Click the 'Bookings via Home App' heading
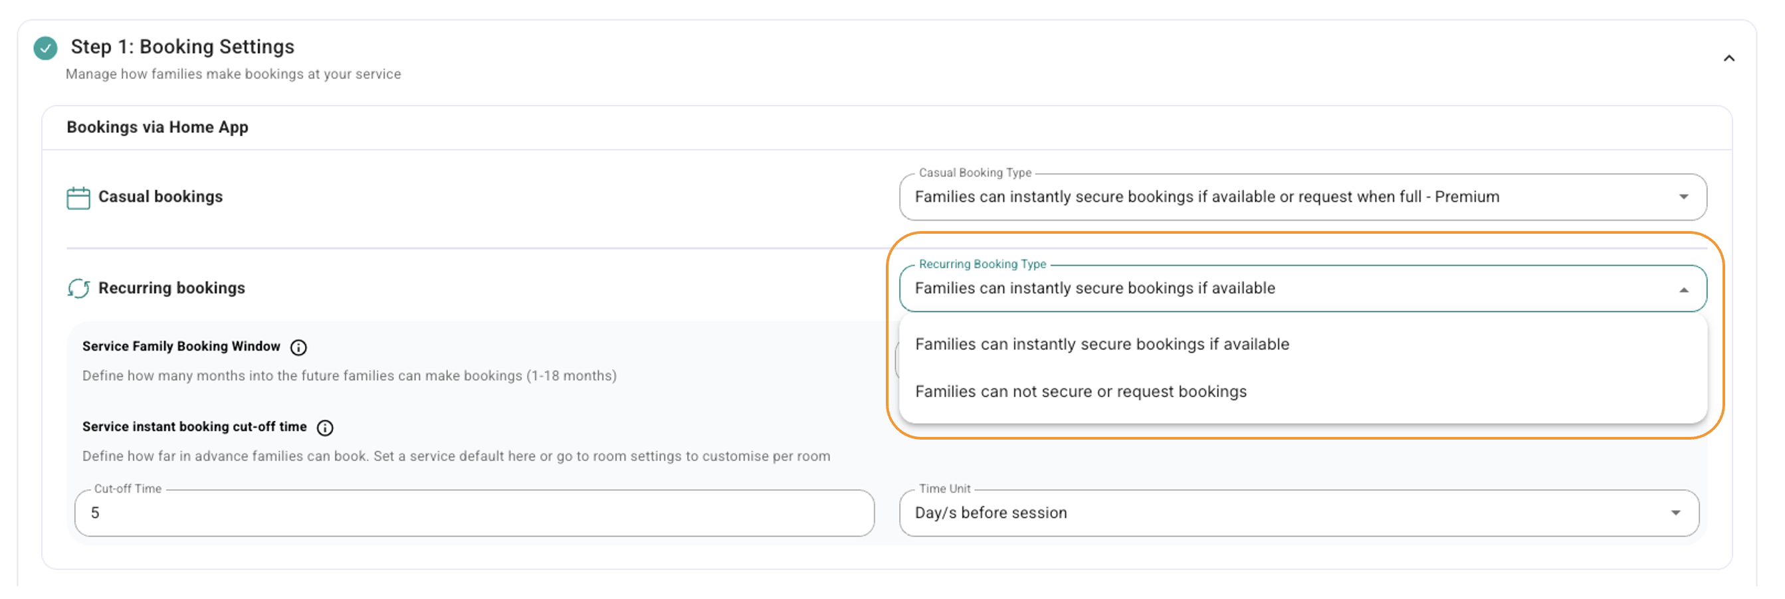 tap(157, 128)
